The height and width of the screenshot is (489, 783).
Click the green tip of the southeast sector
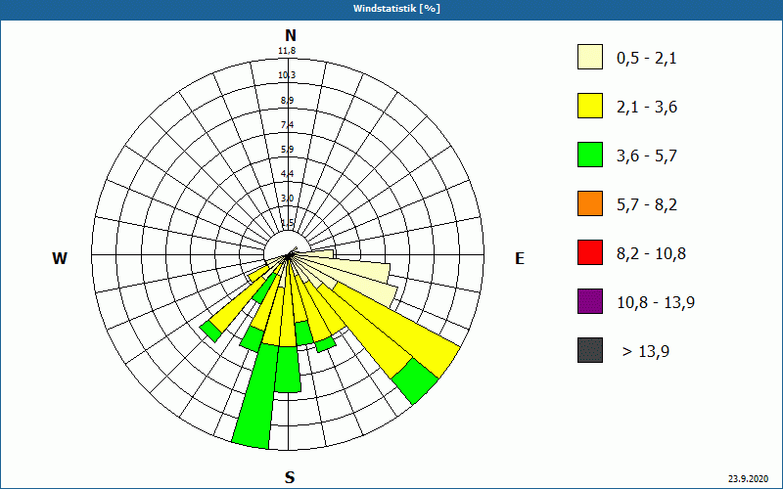pyautogui.click(x=415, y=380)
